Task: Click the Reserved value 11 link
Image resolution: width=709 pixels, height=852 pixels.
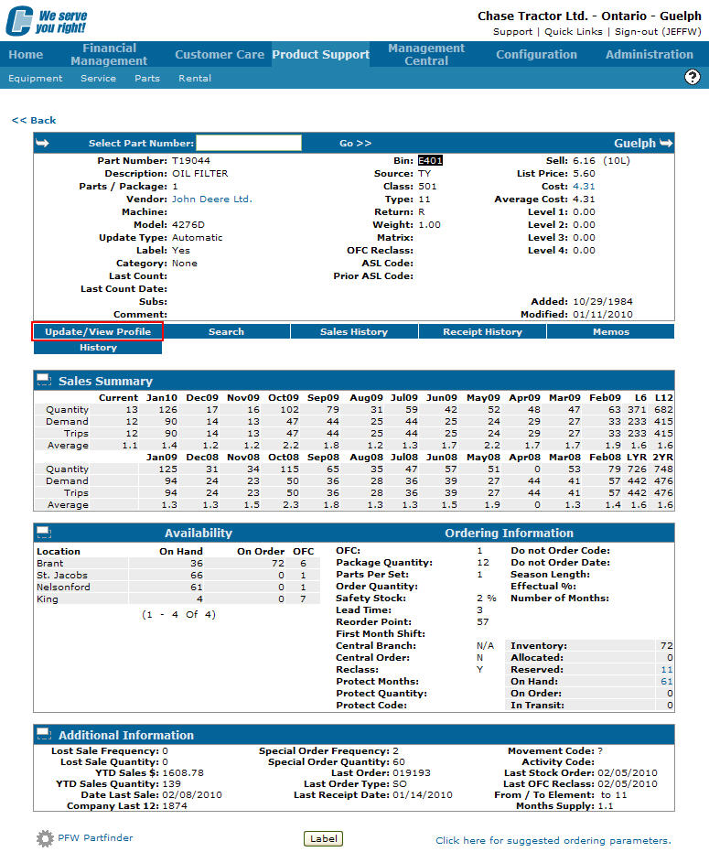Action: pyautogui.click(x=667, y=670)
